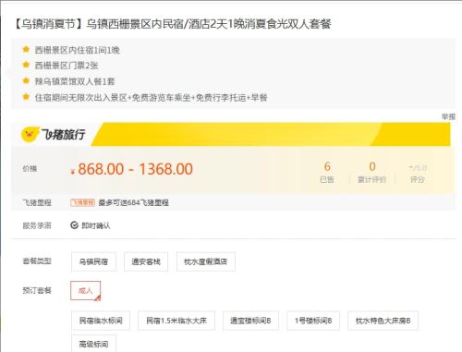Click the 已售 sold count of 6
Image resolution: width=462 pixels, height=352 pixels.
click(327, 173)
